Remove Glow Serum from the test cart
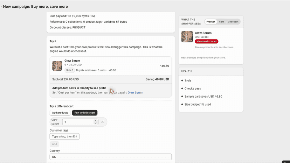This screenshot has height=163, width=290. click(103, 122)
